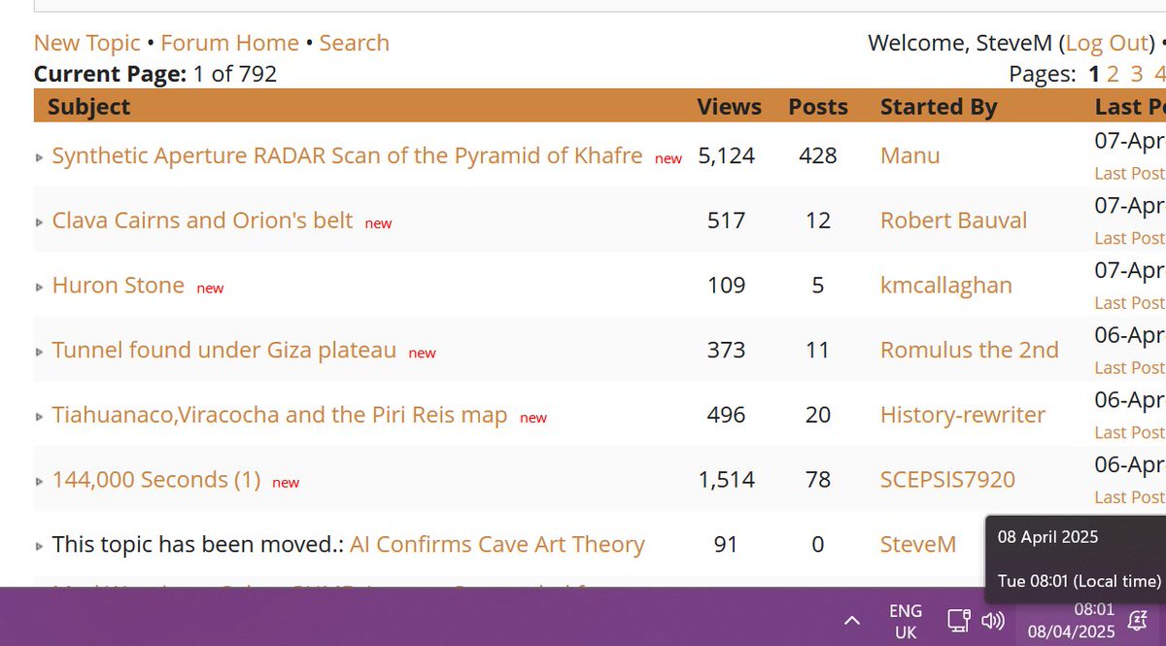Show hidden taskbar icons chevron
This screenshot has height=646, width=1166.
pos(851,620)
